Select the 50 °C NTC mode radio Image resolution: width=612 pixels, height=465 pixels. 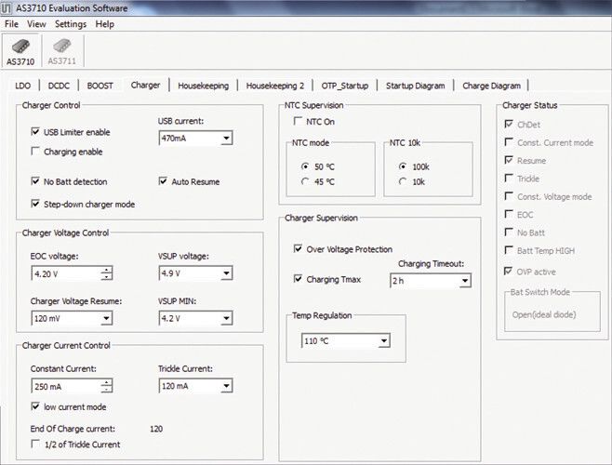[x=305, y=166]
